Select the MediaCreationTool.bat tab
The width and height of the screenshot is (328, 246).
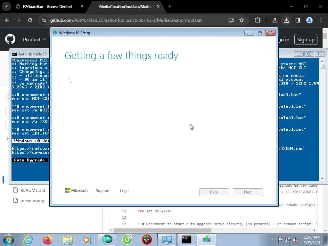coord(126,7)
